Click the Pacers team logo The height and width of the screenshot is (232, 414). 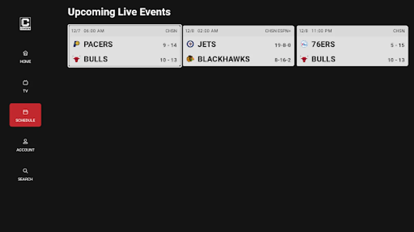(76, 44)
